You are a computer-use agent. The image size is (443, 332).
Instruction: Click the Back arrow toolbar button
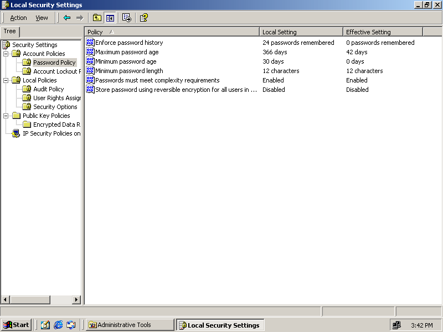67,18
